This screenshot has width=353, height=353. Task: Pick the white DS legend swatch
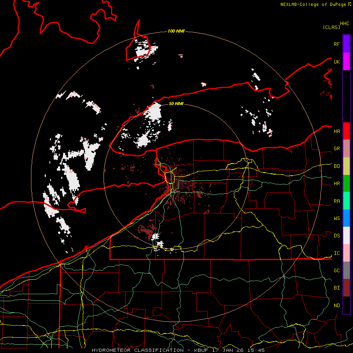coord(346,235)
